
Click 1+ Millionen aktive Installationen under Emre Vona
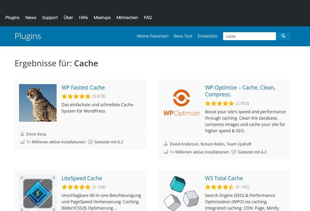(x=56, y=142)
